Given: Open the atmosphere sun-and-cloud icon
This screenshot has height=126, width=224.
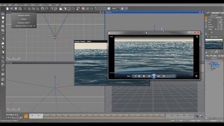Looking at the screenshot, I should coord(61,9).
